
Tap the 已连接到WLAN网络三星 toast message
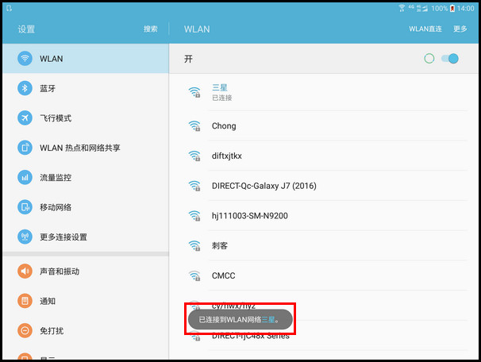pos(240,319)
